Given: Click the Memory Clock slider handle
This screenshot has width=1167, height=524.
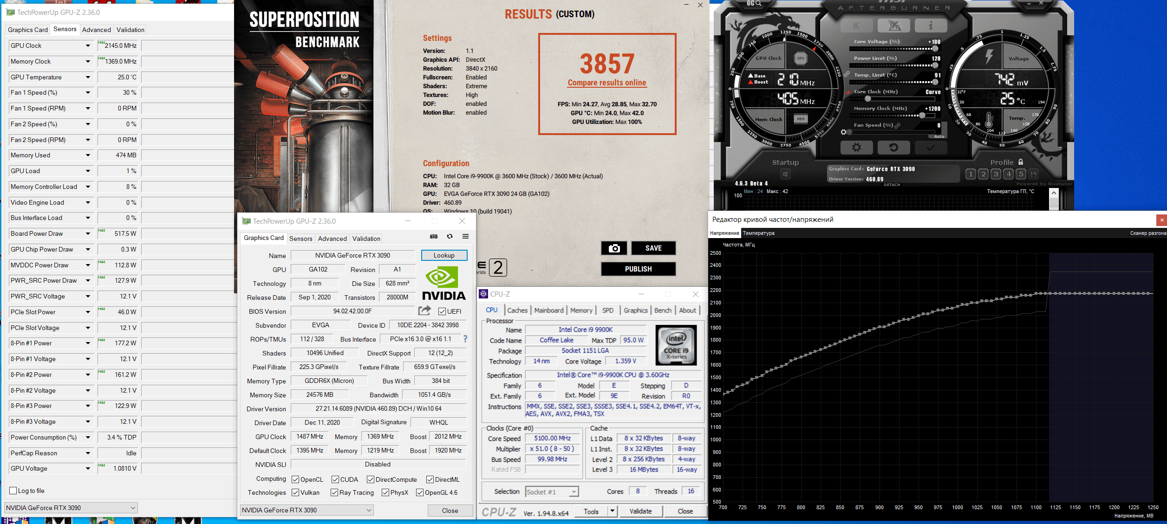Looking at the screenshot, I should pyautogui.click(x=922, y=116).
